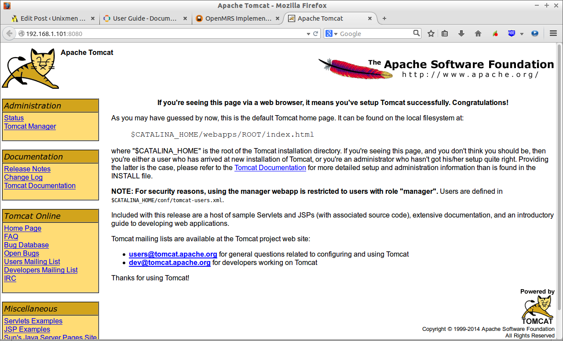Close the Apache Tomcat tab
563x341 pixels.
(370, 18)
